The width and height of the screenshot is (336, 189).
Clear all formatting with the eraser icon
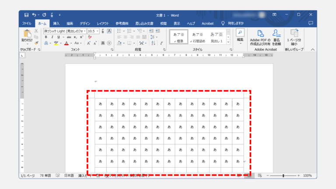tap(90, 37)
